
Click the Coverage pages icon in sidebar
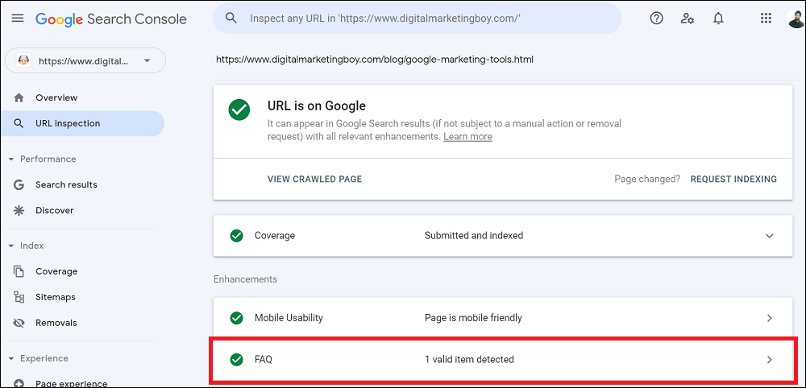19,271
